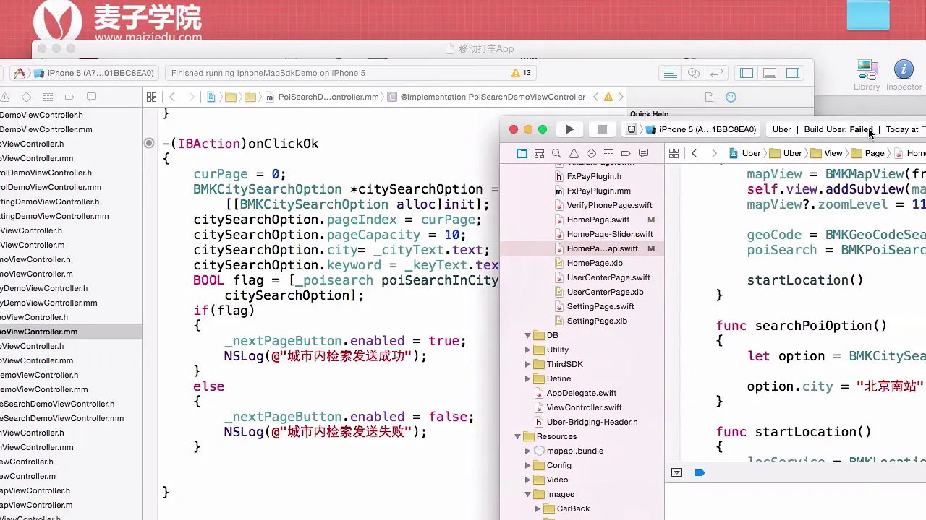Select FxPayPlugin.h file
926x520 pixels.
(x=587, y=176)
